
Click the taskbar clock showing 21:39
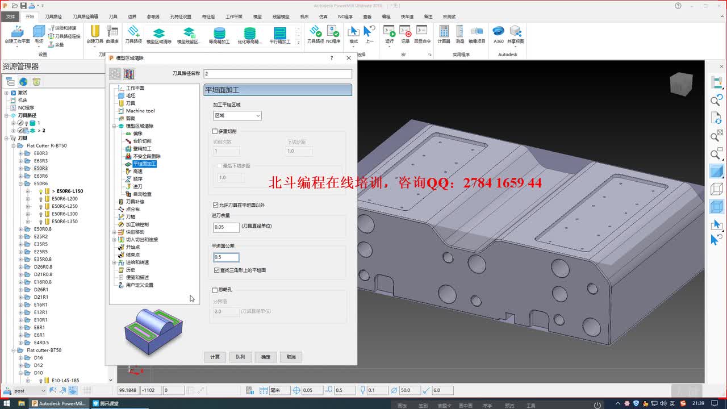pos(699,404)
